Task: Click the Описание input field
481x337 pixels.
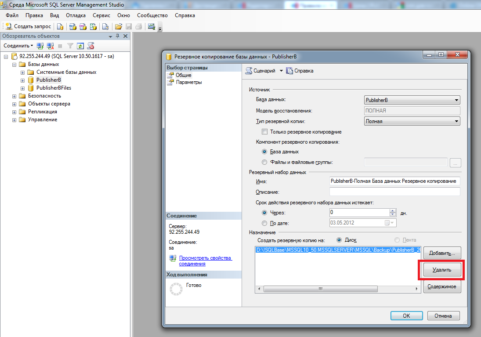Action: click(395, 192)
